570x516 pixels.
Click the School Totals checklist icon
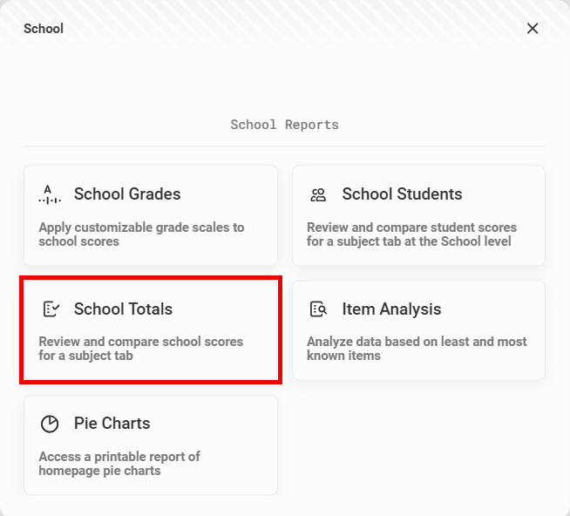51,309
